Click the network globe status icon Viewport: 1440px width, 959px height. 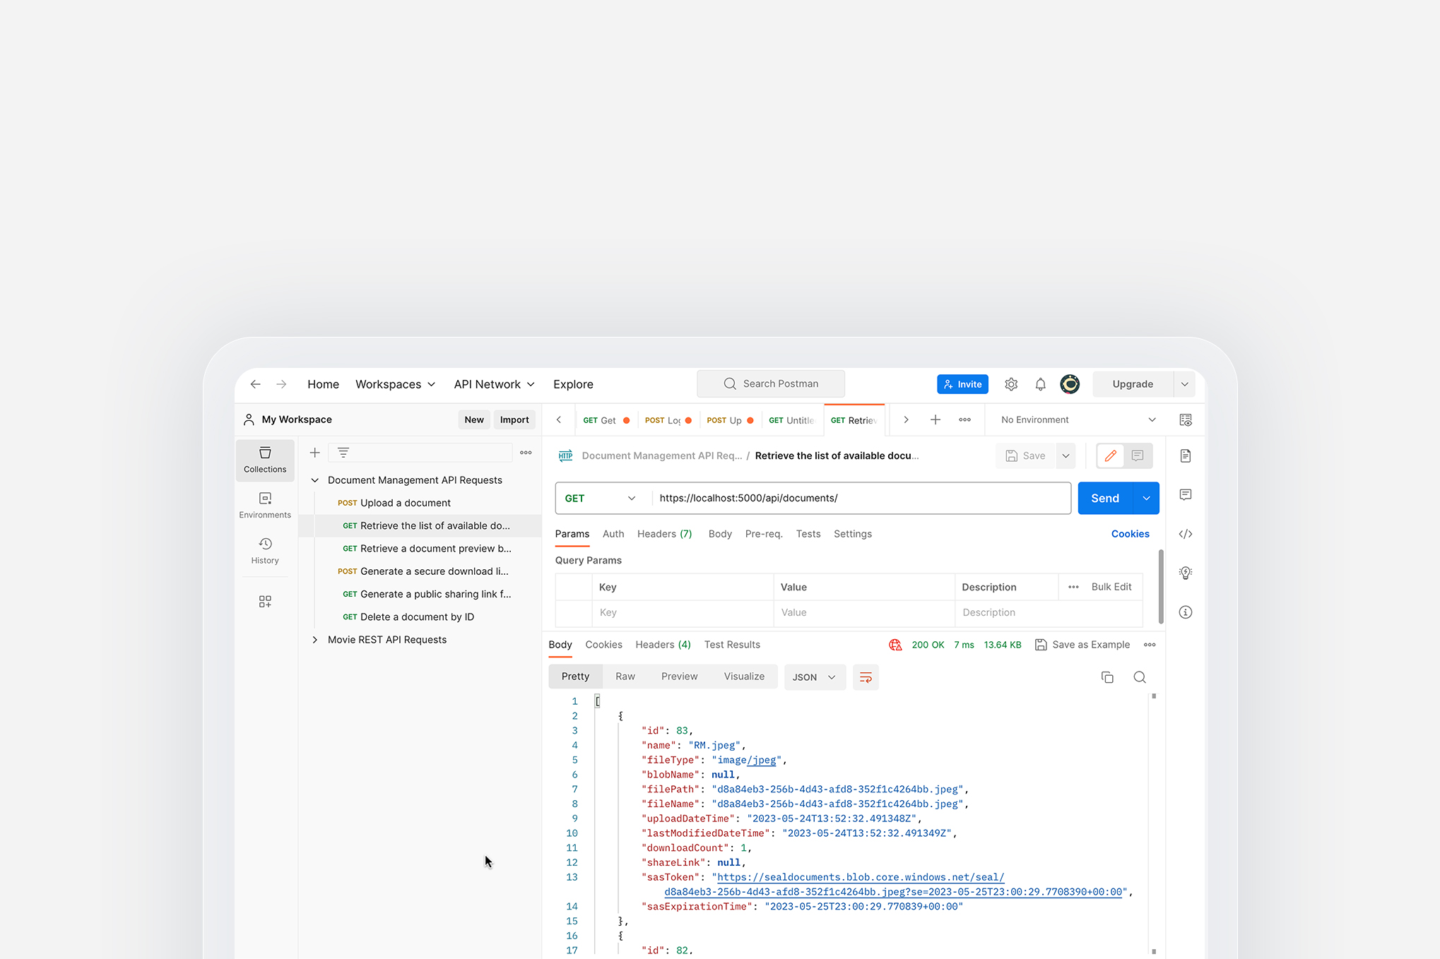pyautogui.click(x=895, y=645)
